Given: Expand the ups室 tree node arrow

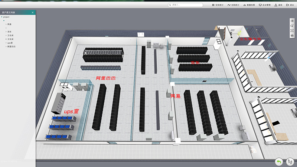Looking at the screenshot, I should [x=6, y=43].
